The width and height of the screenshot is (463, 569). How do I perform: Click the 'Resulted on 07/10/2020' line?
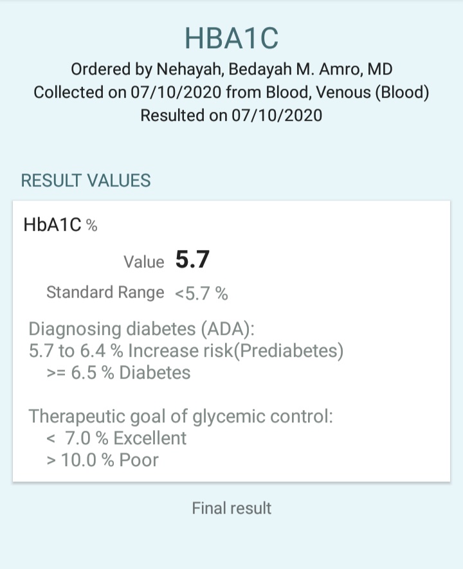[232, 116]
